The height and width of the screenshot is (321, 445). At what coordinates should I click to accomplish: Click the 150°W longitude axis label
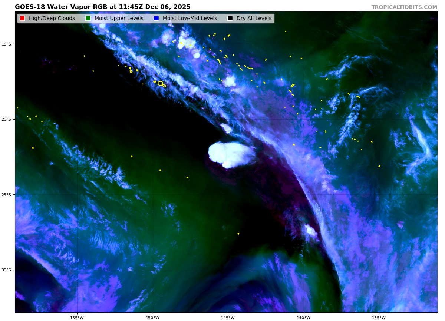pos(152,317)
